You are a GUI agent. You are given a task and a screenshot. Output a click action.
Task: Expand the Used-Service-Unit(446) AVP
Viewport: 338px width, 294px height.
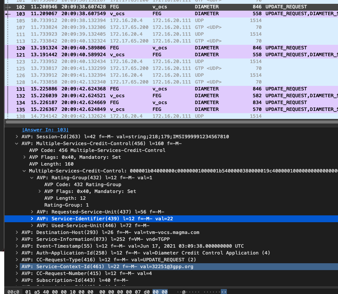pyautogui.click(x=32, y=226)
